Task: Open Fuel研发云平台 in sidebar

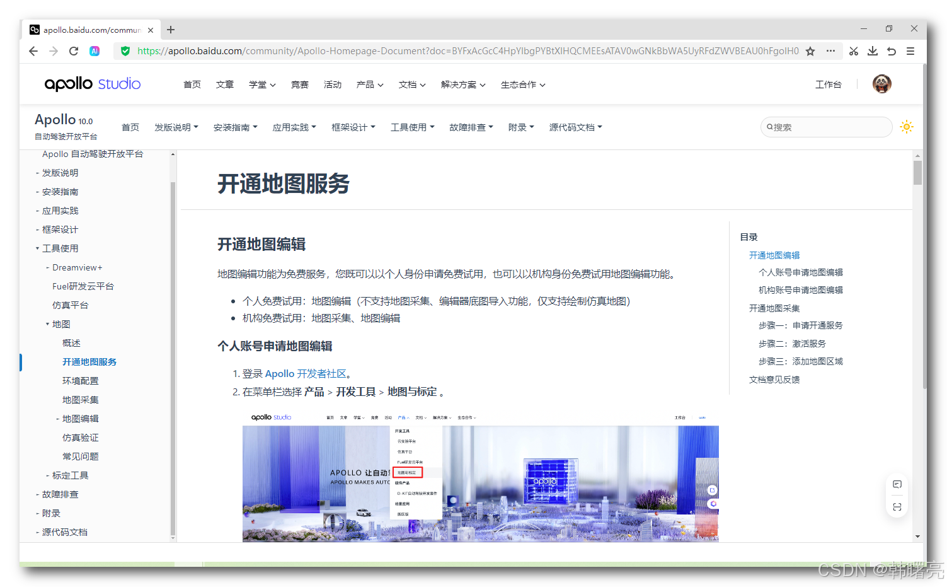Action: pyautogui.click(x=83, y=286)
